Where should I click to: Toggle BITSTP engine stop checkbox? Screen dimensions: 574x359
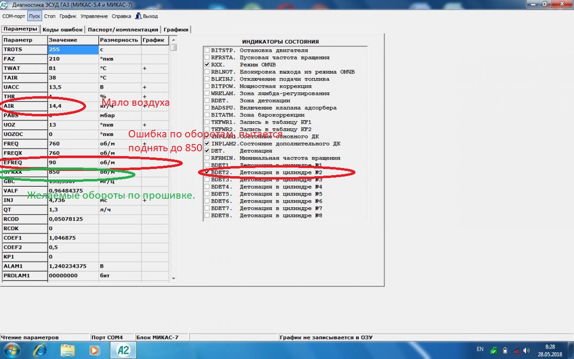[x=207, y=50]
